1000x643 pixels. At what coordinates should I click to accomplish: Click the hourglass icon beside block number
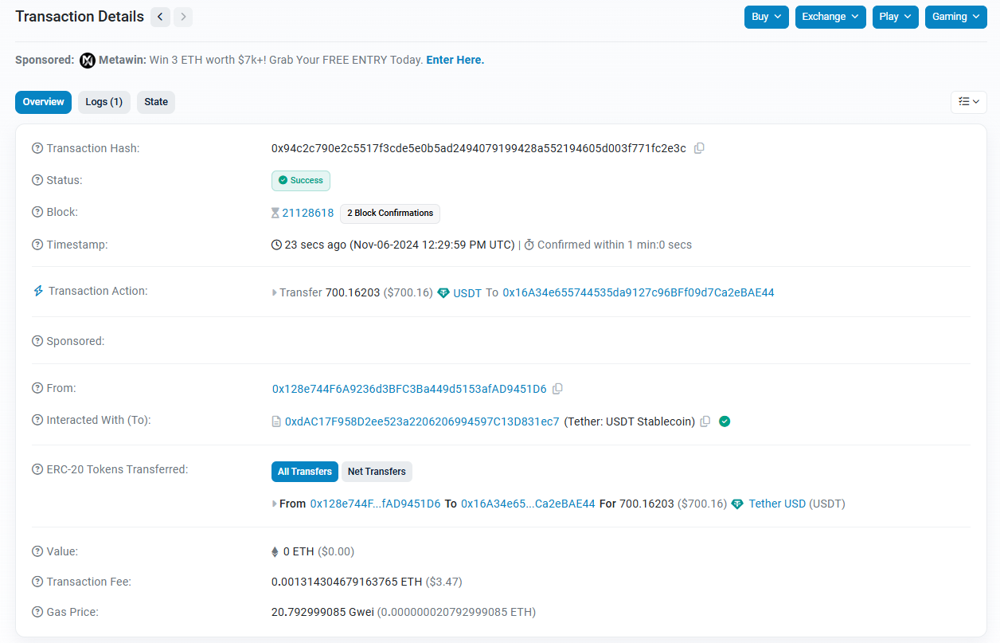(x=275, y=213)
